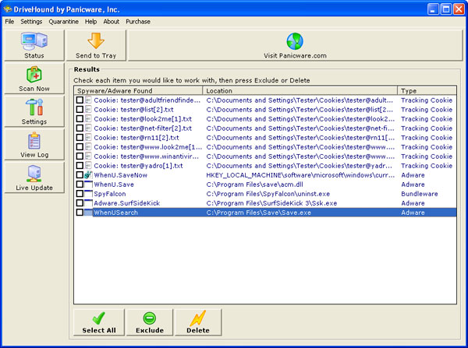This screenshot has width=468, height=348.
Task: Click the Send to Tray arrow button
Action: point(96,45)
